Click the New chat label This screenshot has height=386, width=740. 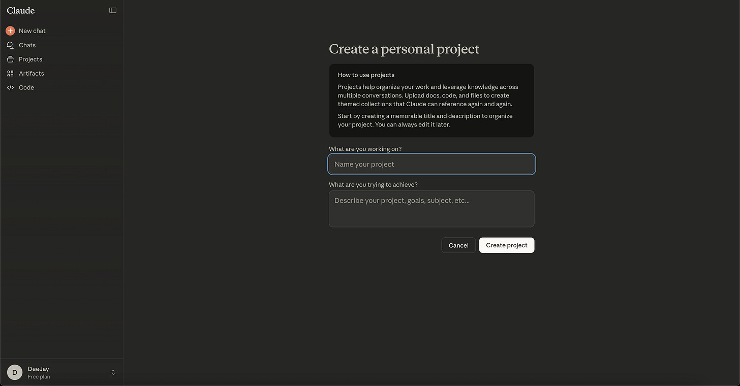coord(32,31)
